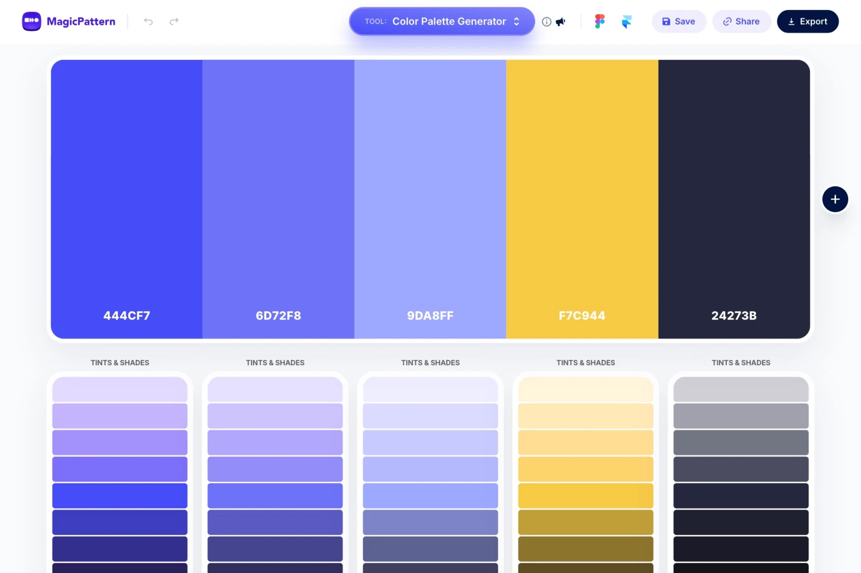861x573 pixels.
Task: Select the 6D72F8 periwinkle color swatch
Action: point(278,199)
